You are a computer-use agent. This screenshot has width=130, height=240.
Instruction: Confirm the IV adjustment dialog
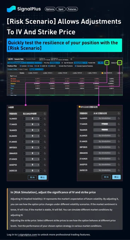[42, 177]
